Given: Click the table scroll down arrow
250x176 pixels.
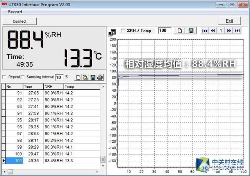Looking at the screenshot, I should (x=103, y=166).
